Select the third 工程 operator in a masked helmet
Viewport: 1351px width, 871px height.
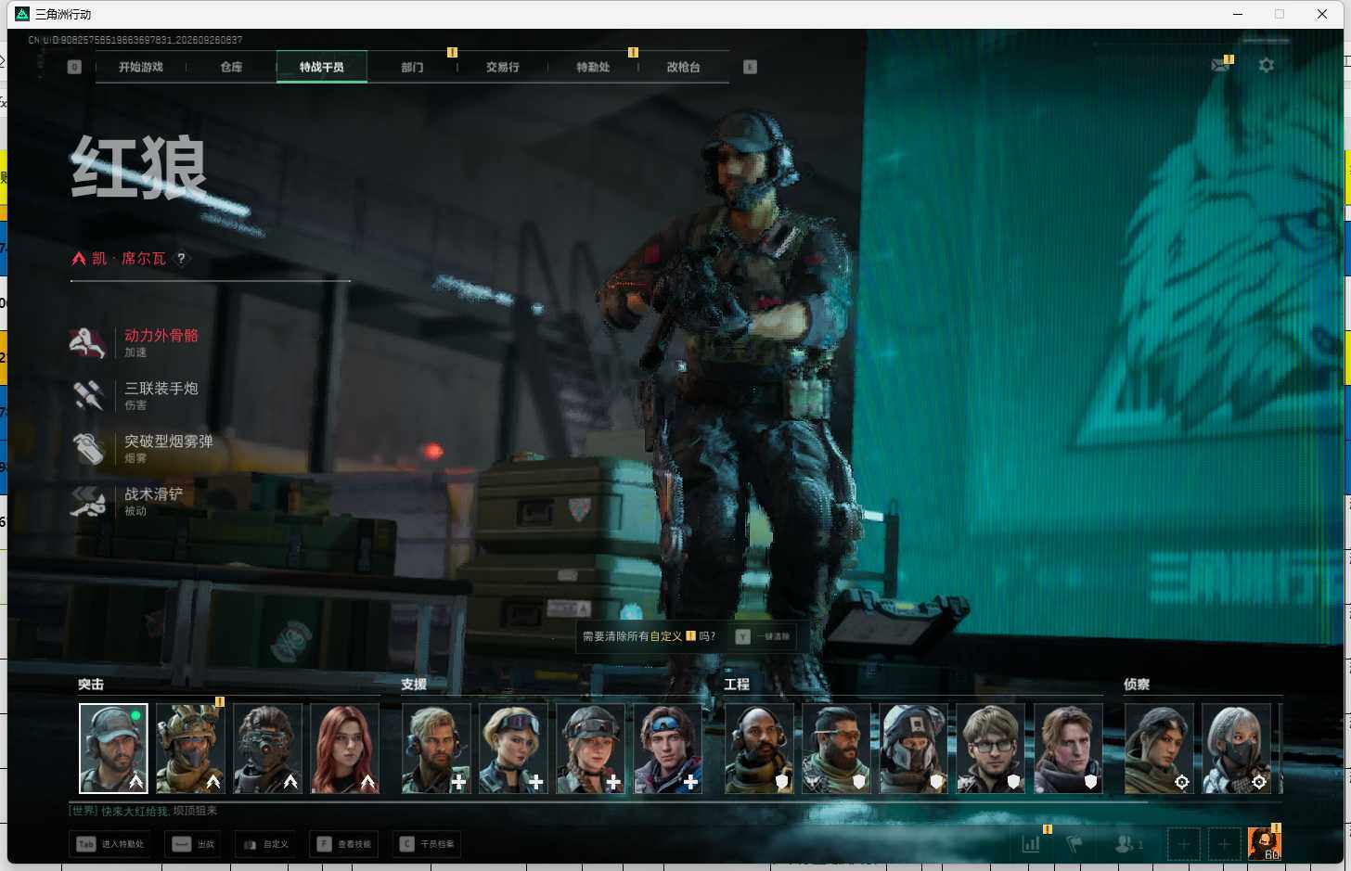tap(913, 749)
